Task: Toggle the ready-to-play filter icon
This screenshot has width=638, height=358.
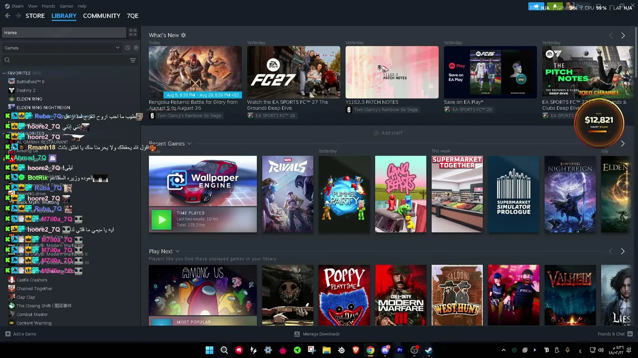Action: (136, 48)
